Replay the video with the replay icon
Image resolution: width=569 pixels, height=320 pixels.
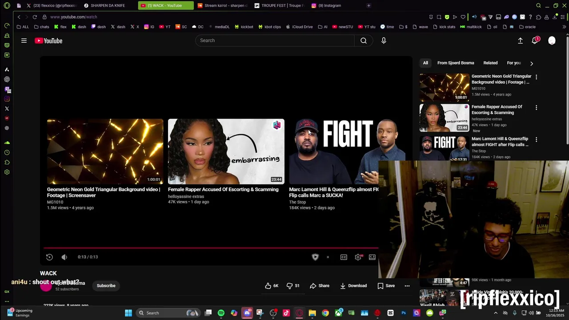pyautogui.click(x=49, y=257)
